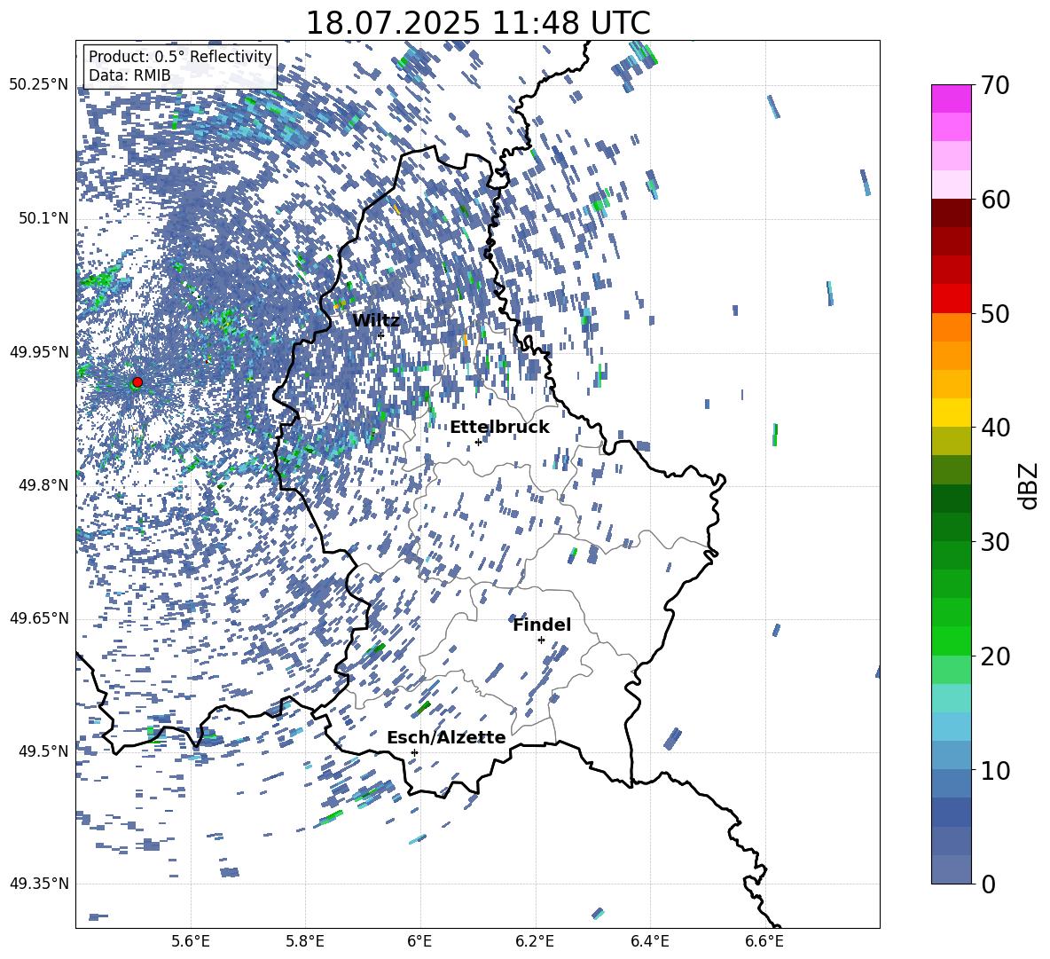The height and width of the screenshot is (959, 1050).
Task: Click the Ettelbruck station cross marker
Action: point(478,442)
